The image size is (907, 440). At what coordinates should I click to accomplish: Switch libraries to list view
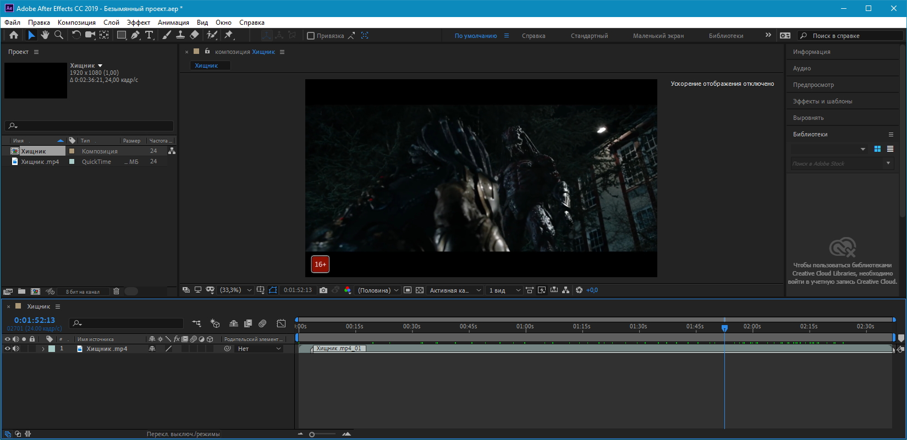[x=890, y=149]
